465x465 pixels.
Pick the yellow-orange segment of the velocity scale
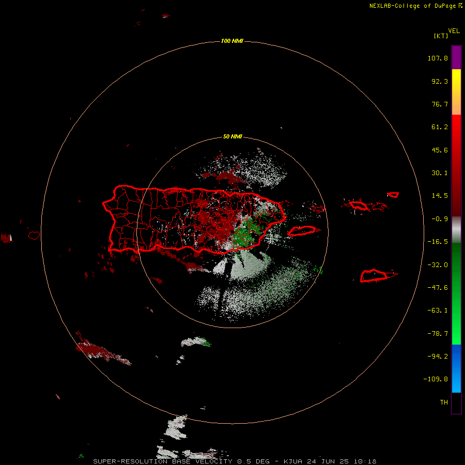click(456, 92)
